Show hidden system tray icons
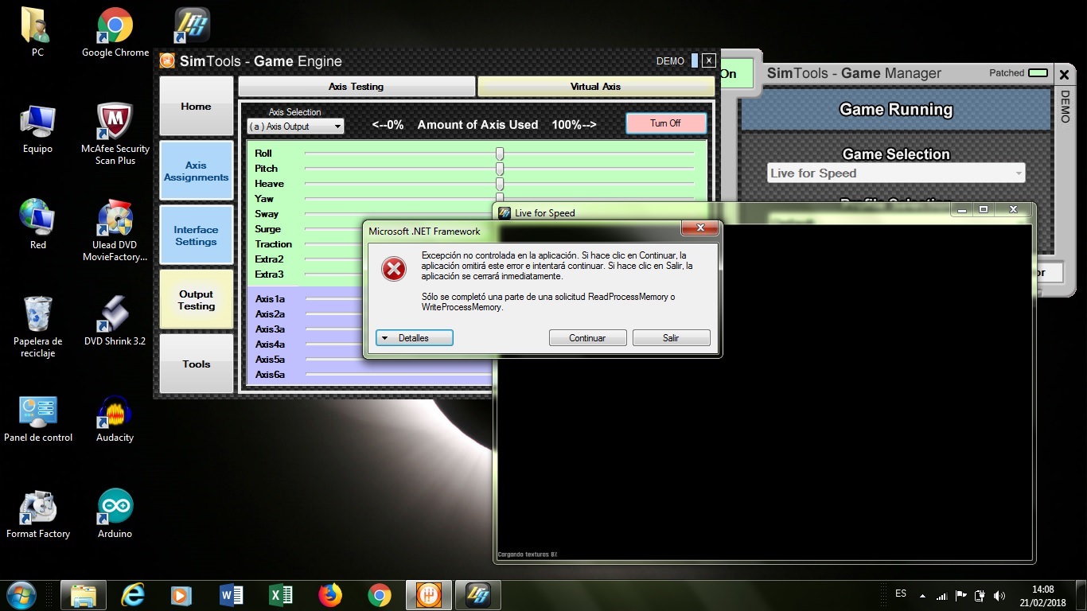1087x611 pixels. coord(922,595)
